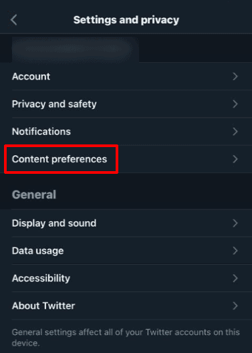
Task: Open Content preferences
Action: click(x=126, y=159)
